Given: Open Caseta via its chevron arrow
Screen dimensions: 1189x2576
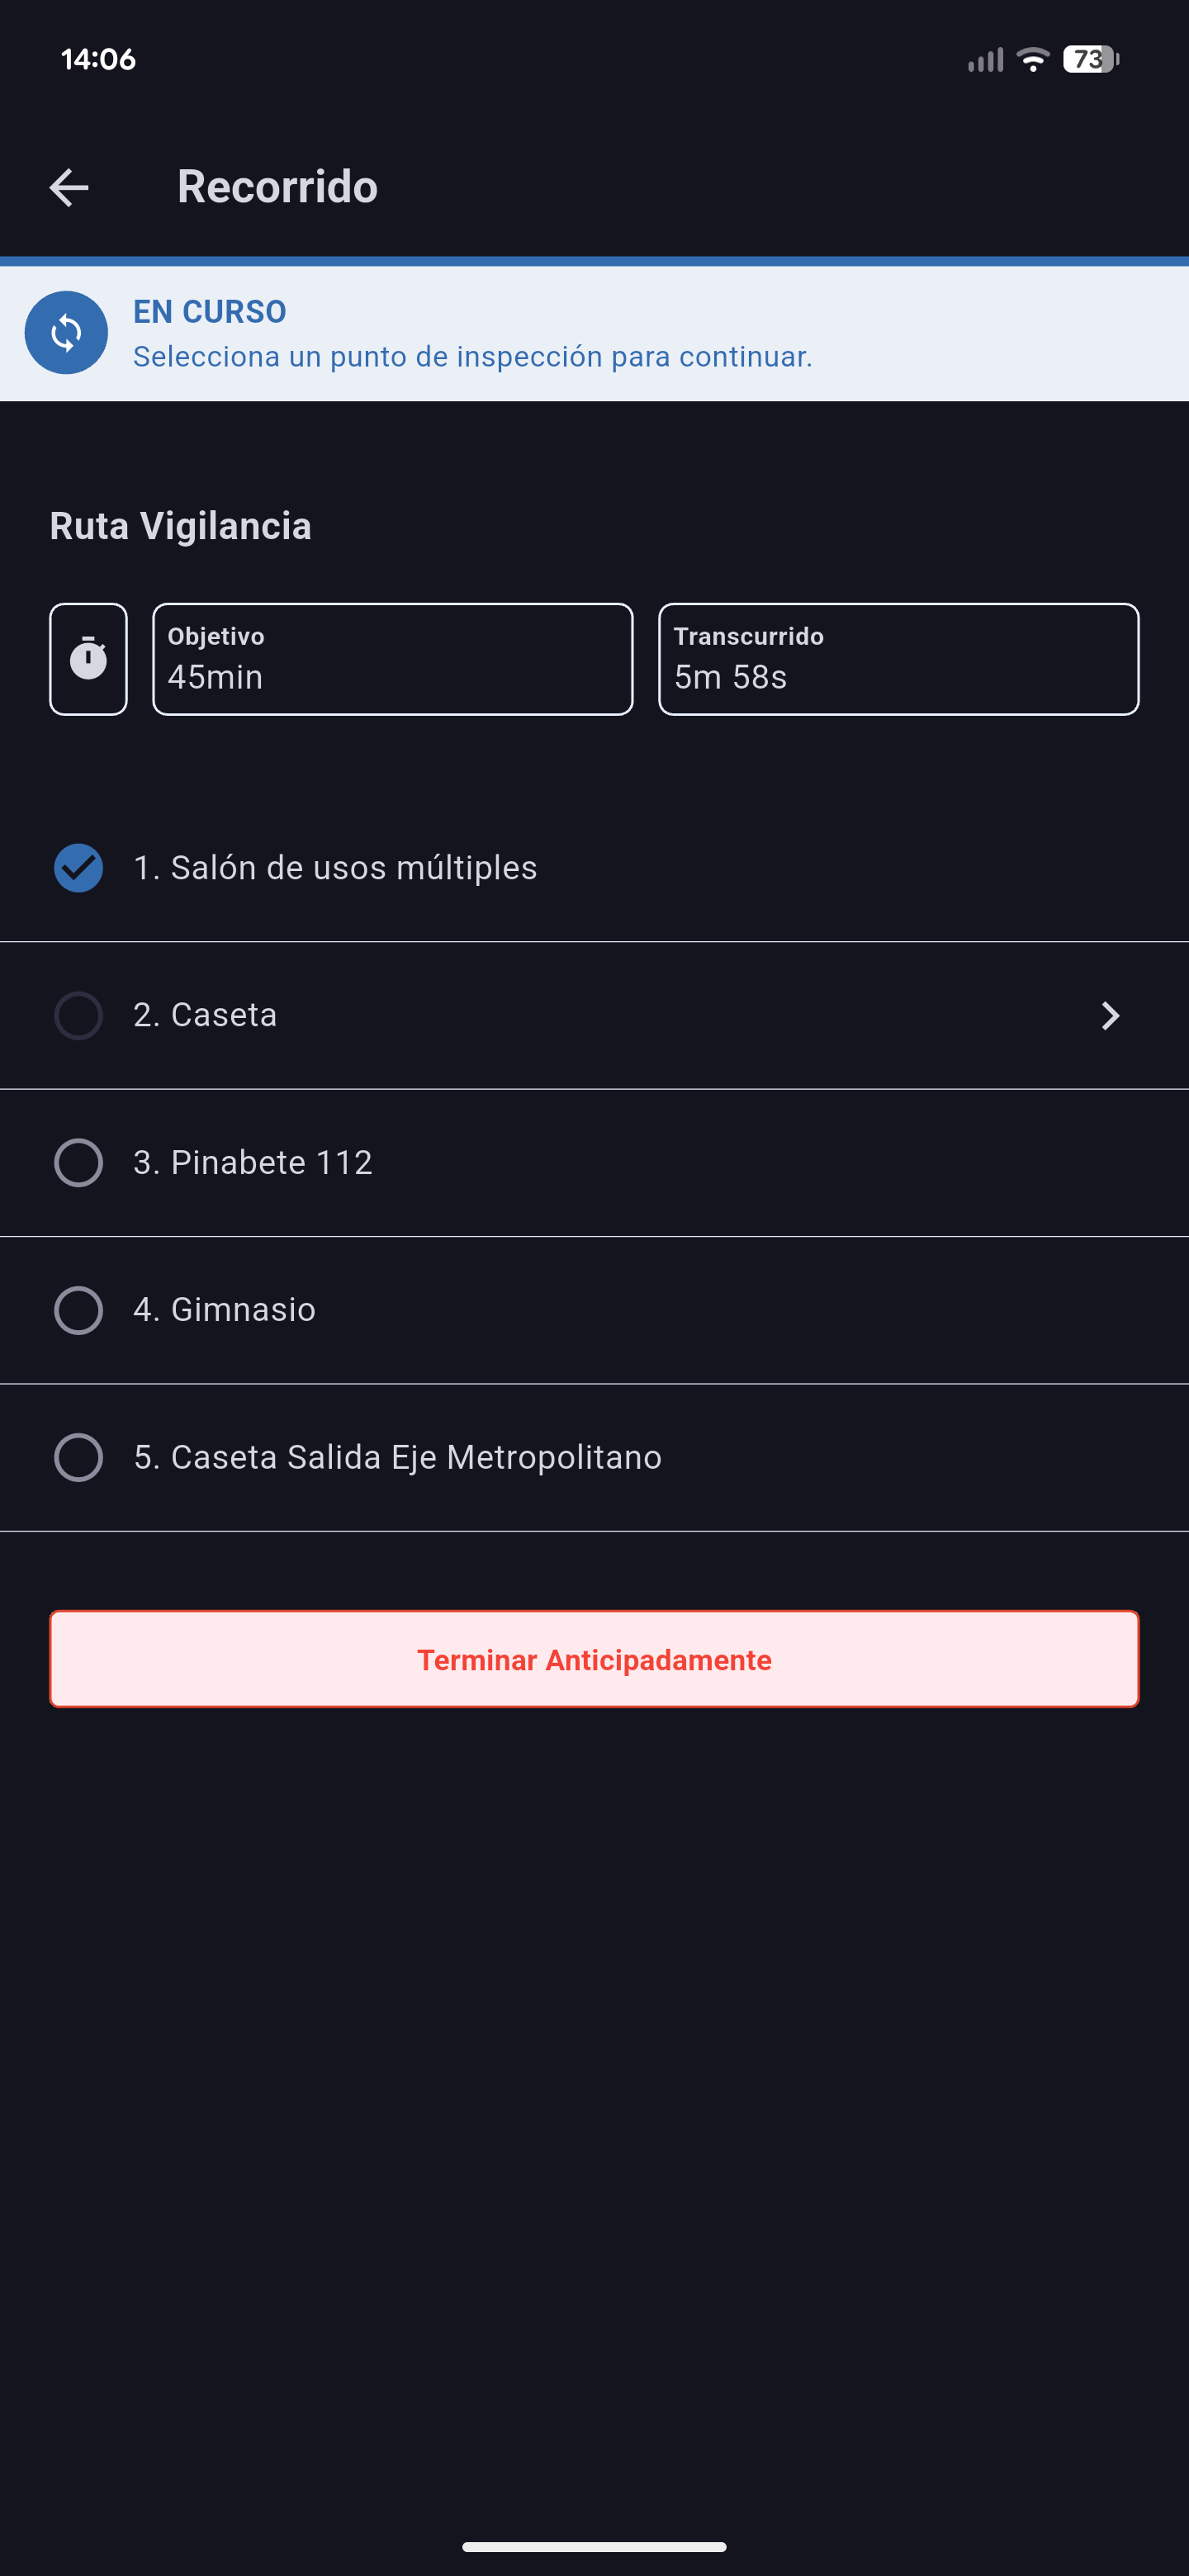Looking at the screenshot, I should [1110, 1015].
